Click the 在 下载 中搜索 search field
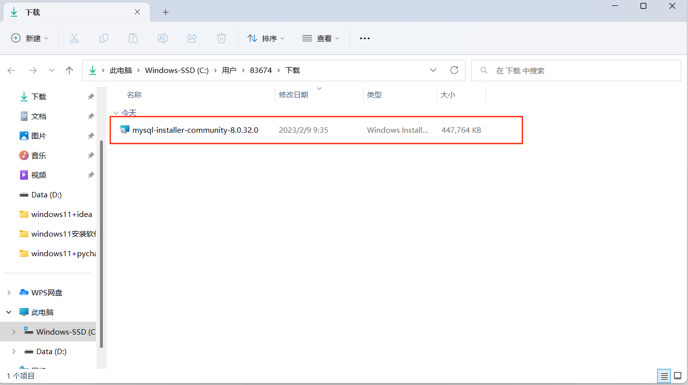Image resolution: width=688 pixels, height=385 pixels. 576,71
